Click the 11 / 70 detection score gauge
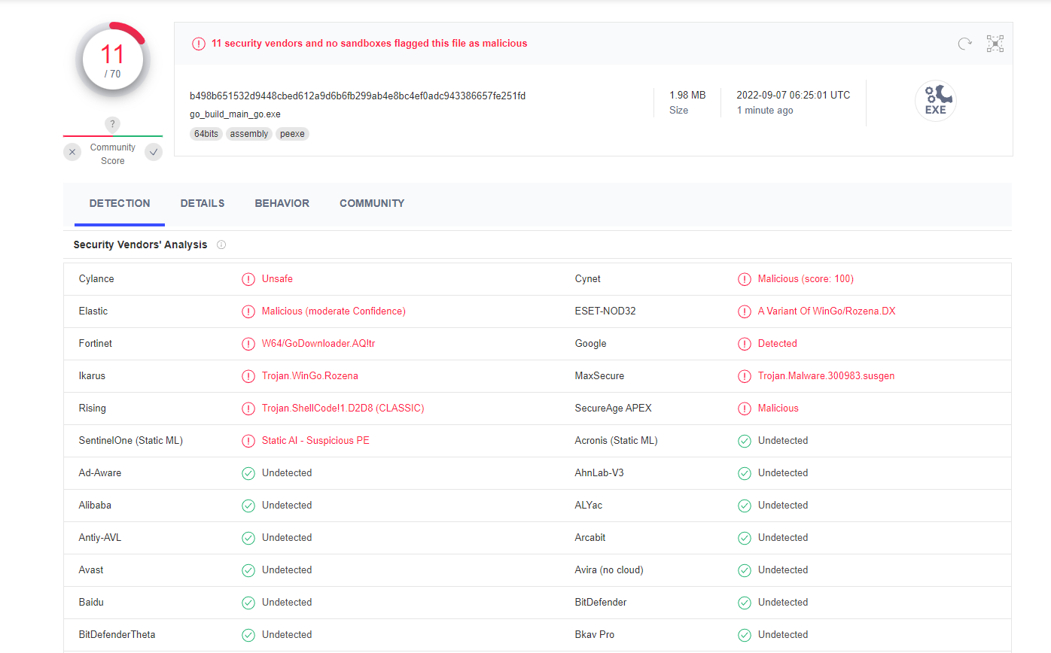1051x653 pixels. click(x=113, y=59)
